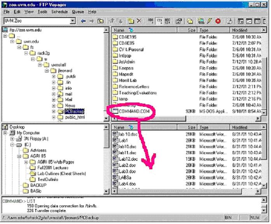Click the red Stop transfer icon

tap(218, 21)
